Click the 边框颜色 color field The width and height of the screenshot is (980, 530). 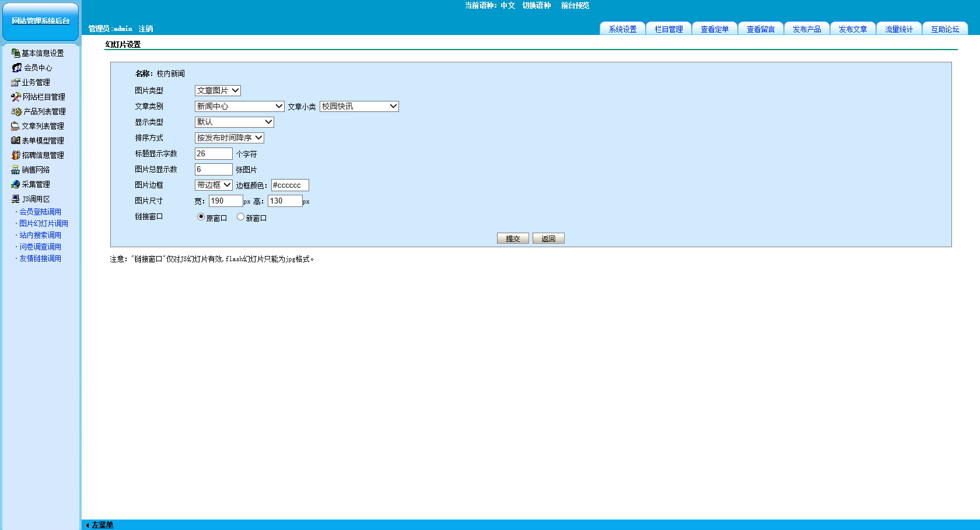pos(290,185)
